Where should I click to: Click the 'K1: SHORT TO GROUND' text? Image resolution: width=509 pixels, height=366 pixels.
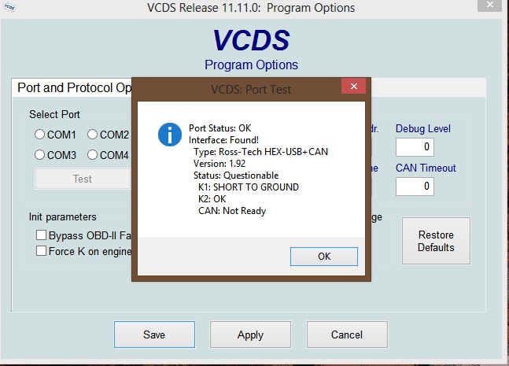tap(249, 187)
